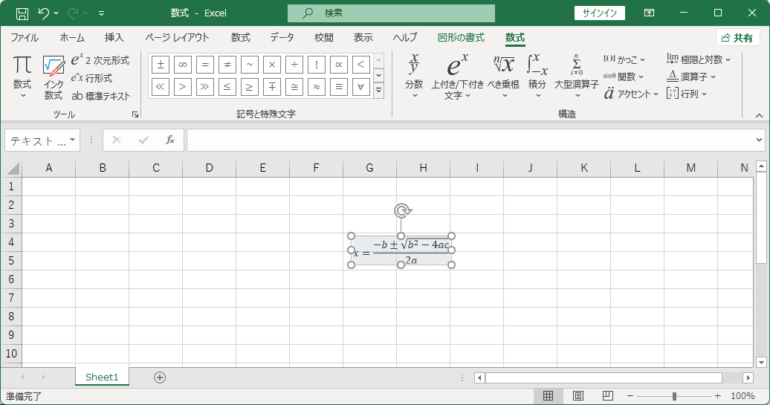
Task: Click the 検索 search box
Action: tap(391, 13)
